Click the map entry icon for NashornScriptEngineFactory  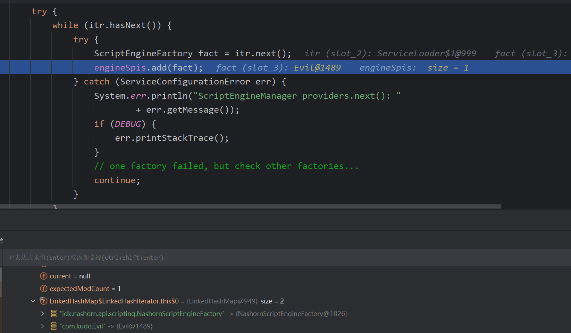[x=54, y=314]
